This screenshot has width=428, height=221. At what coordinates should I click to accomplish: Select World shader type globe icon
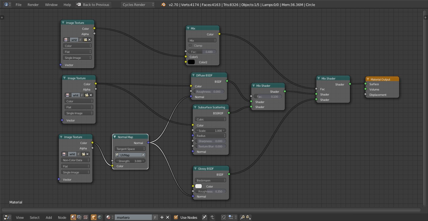pyautogui.click(x=100, y=217)
